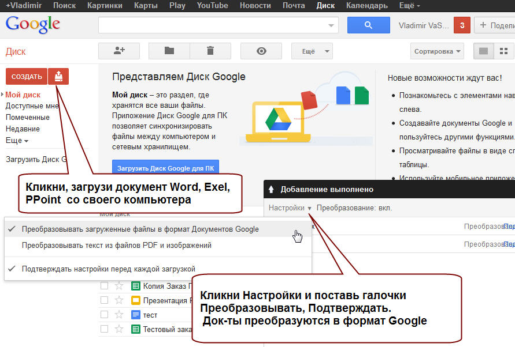This screenshot has height=347, width=515.
Task: Click the blue search magnifier button
Action: coord(369,25)
